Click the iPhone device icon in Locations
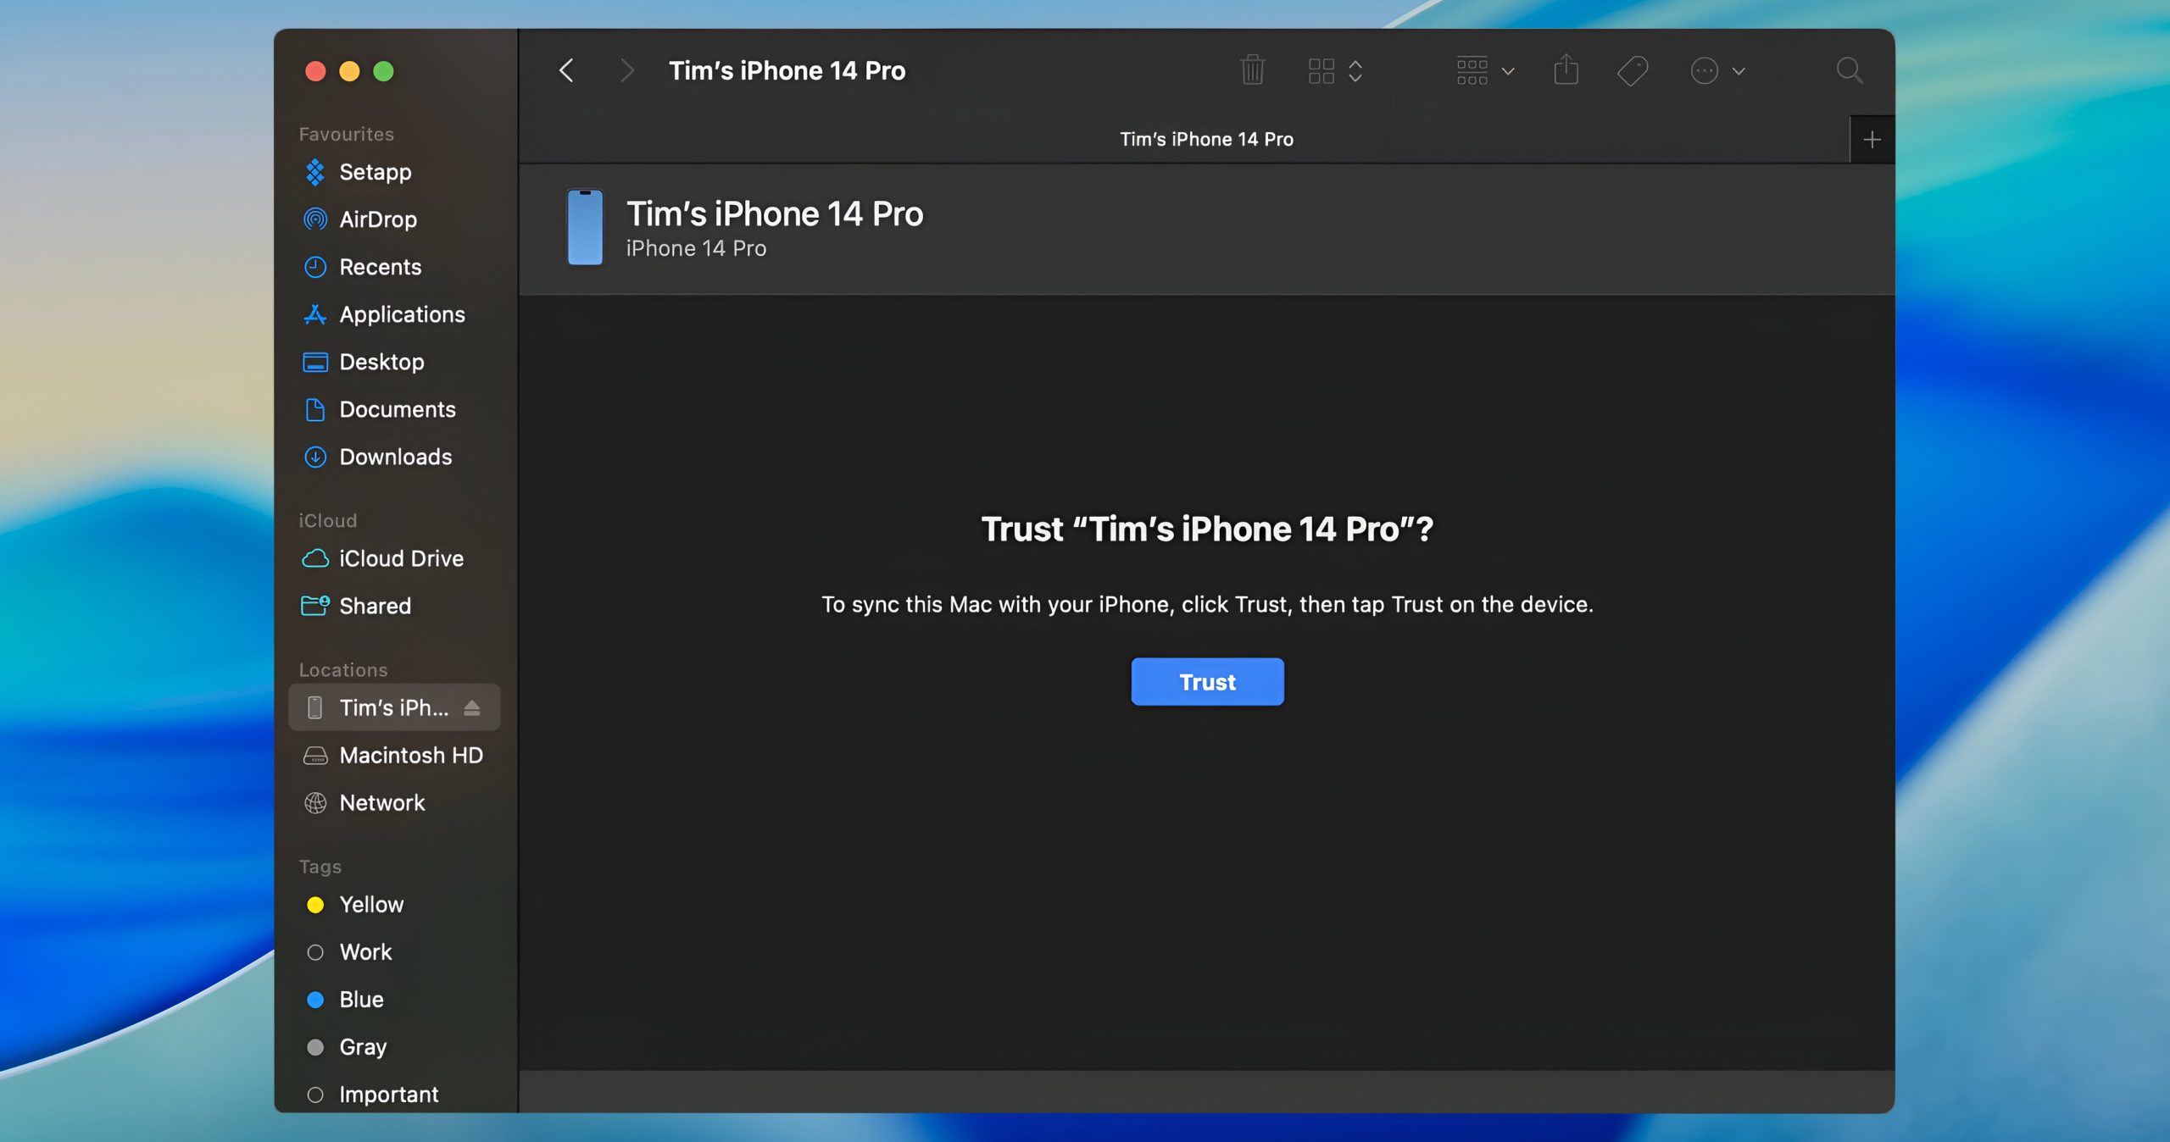 (x=314, y=707)
